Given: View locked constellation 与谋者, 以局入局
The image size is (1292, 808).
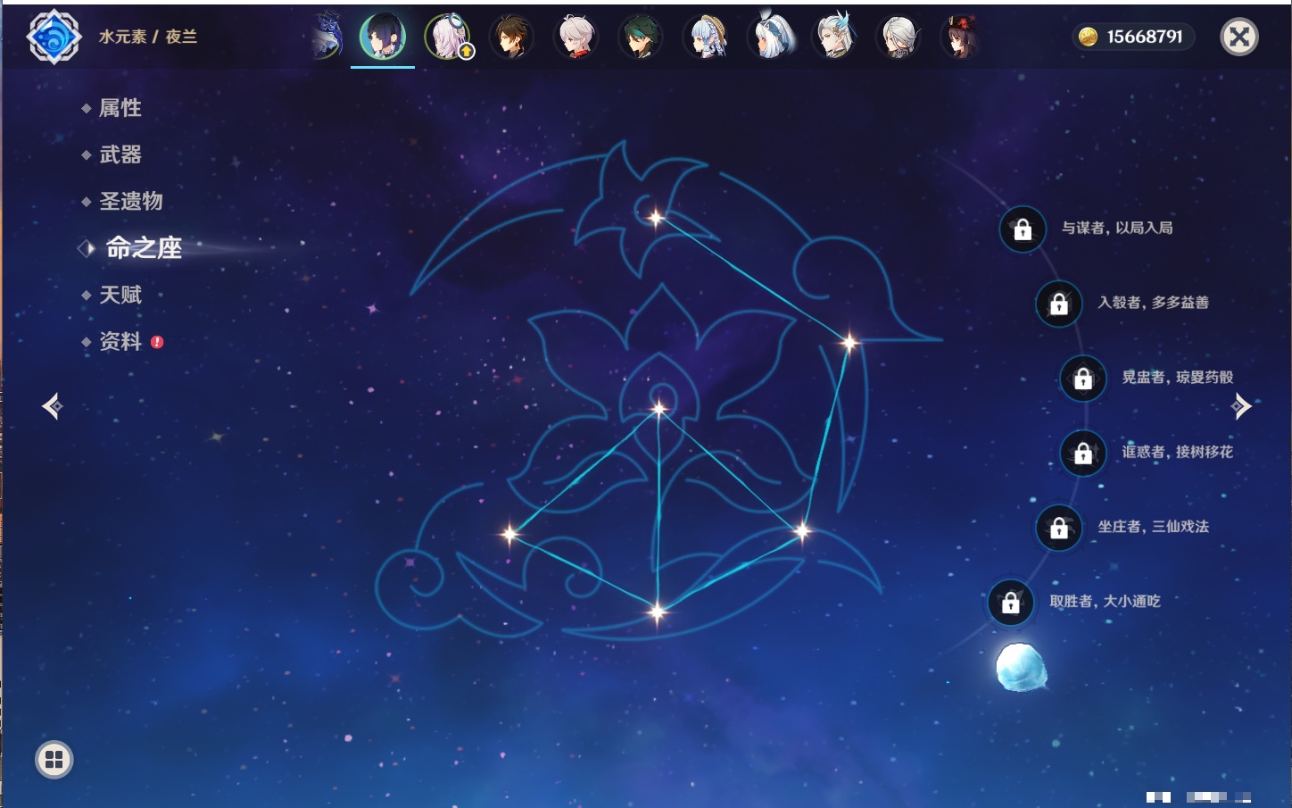Looking at the screenshot, I should point(1023,229).
